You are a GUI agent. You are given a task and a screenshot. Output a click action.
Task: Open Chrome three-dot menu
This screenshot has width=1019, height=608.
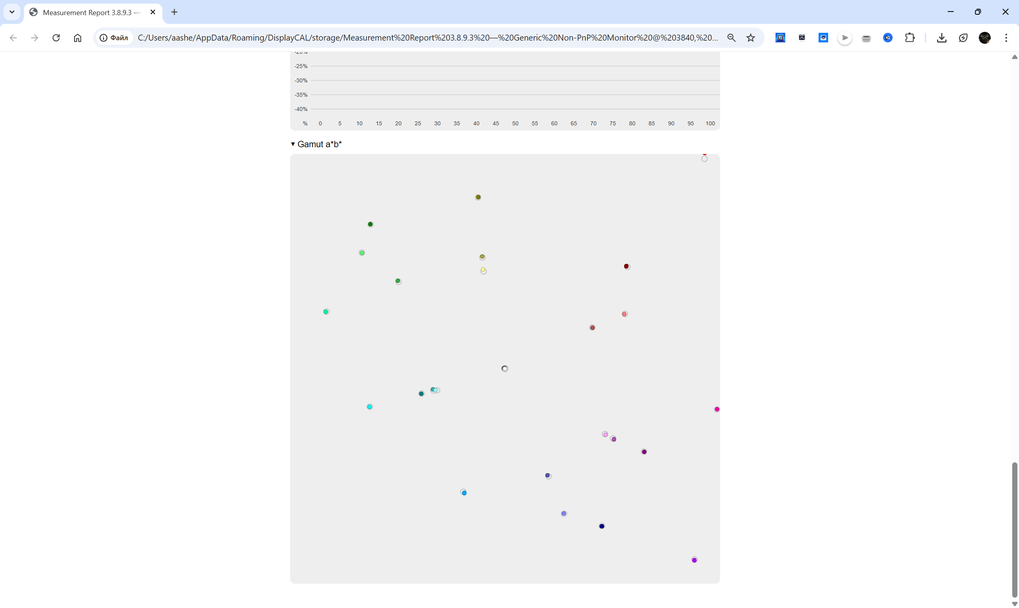click(1006, 38)
